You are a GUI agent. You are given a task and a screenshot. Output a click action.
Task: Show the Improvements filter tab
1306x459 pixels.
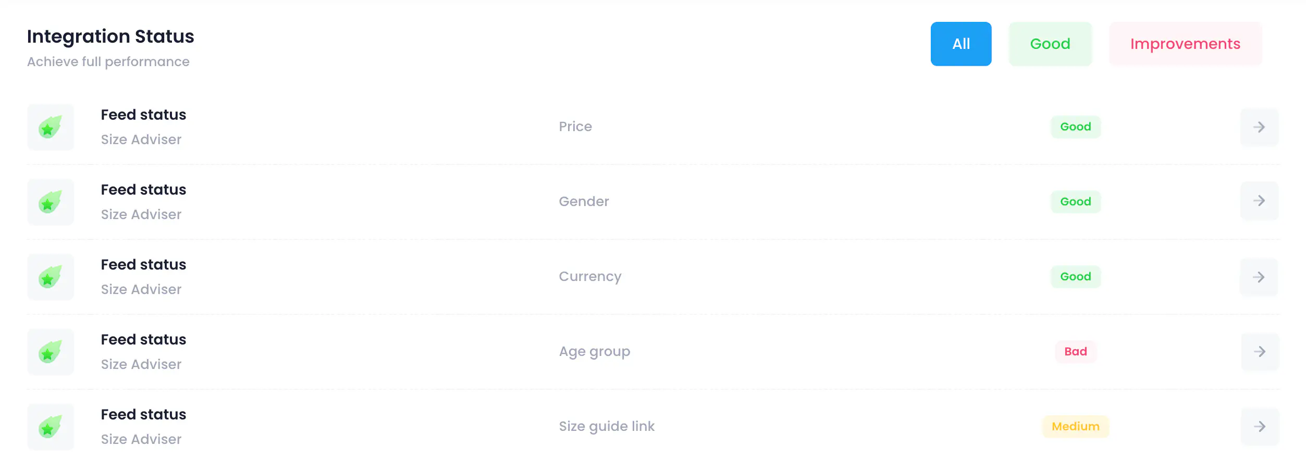click(x=1185, y=44)
